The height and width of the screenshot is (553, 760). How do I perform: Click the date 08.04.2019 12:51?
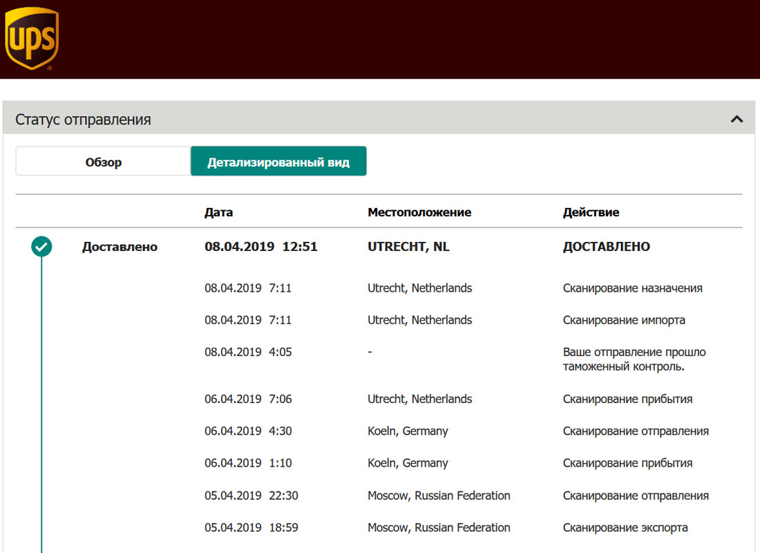(260, 246)
